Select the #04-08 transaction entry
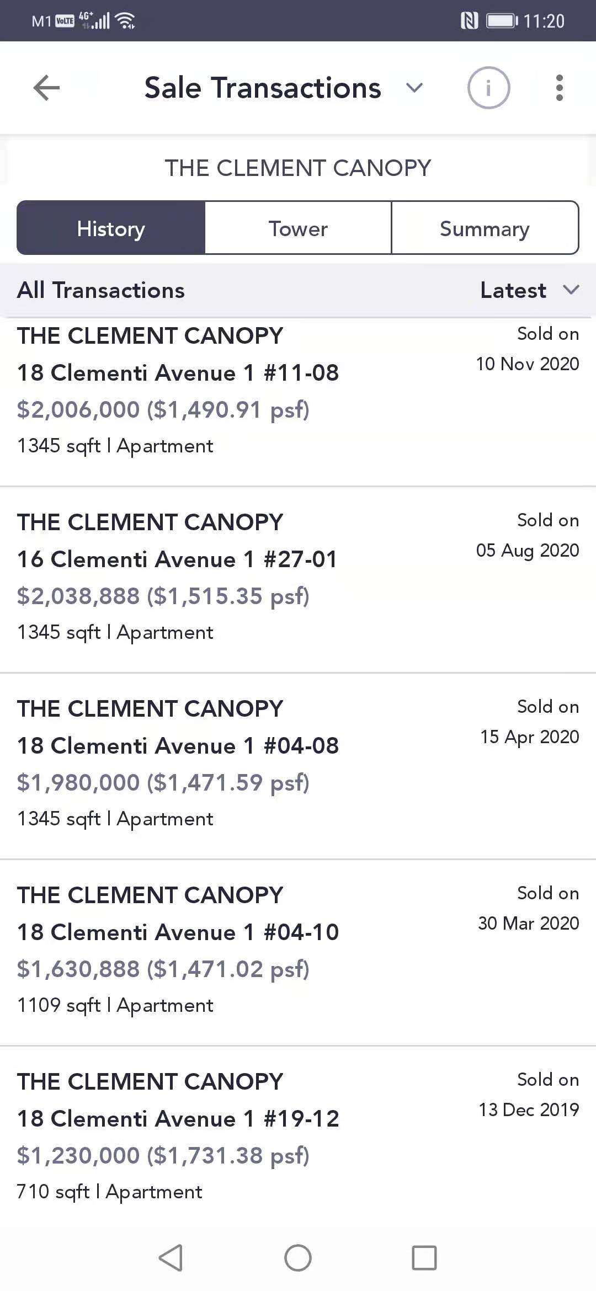 point(298,764)
